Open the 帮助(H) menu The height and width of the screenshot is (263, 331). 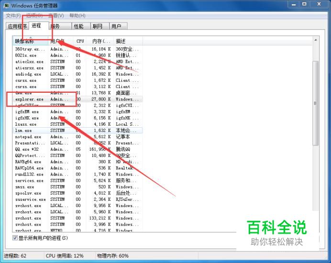point(77,16)
